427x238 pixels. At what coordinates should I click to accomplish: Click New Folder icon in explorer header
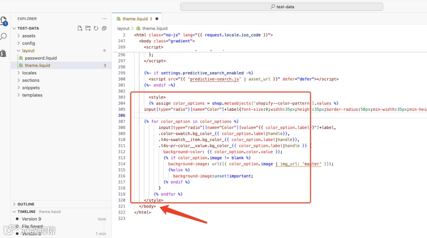88,28
